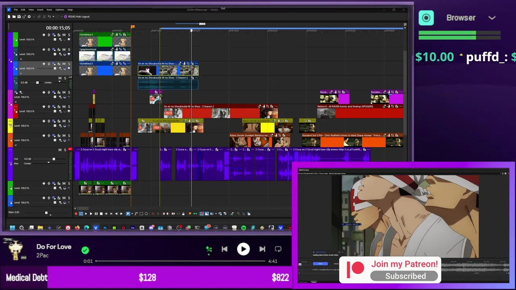
Task: Open Windows taskbar Search
Action: [x=22, y=228]
